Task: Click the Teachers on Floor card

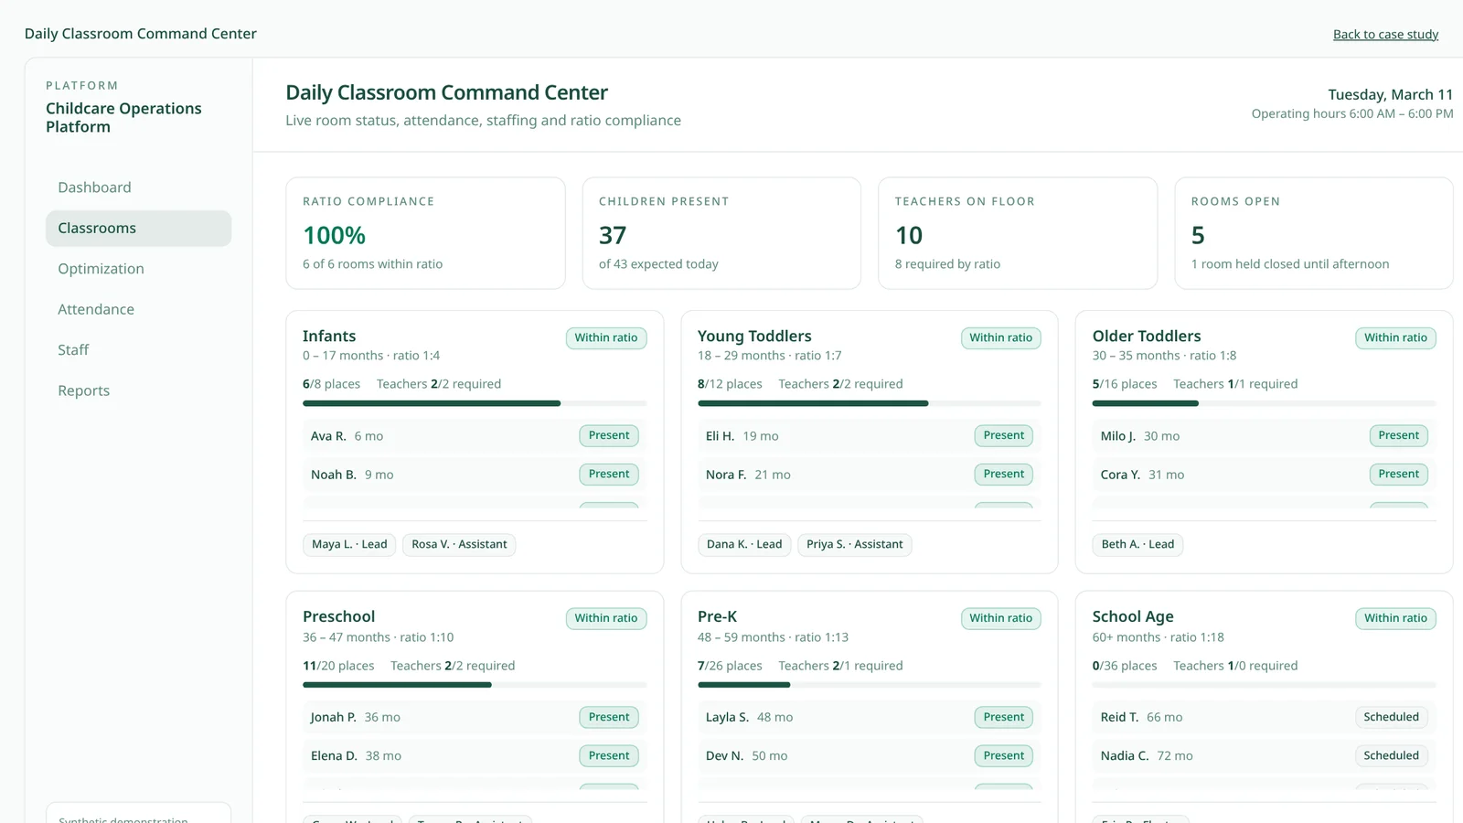Action: (x=1018, y=233)
